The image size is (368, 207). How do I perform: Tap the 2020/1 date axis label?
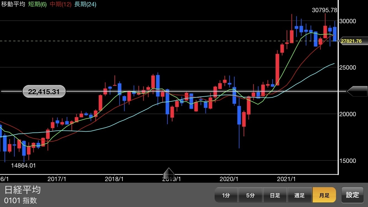tap(229, 179)
